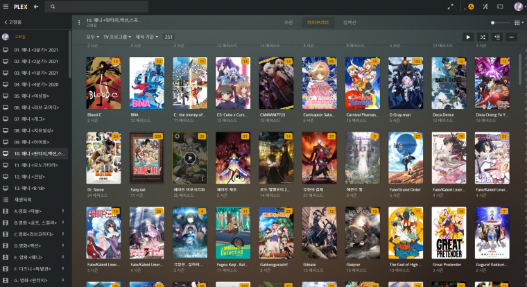Viewport: 527px width, 287px height.
Task: Shuffle play the library
Action: [483, 37]
